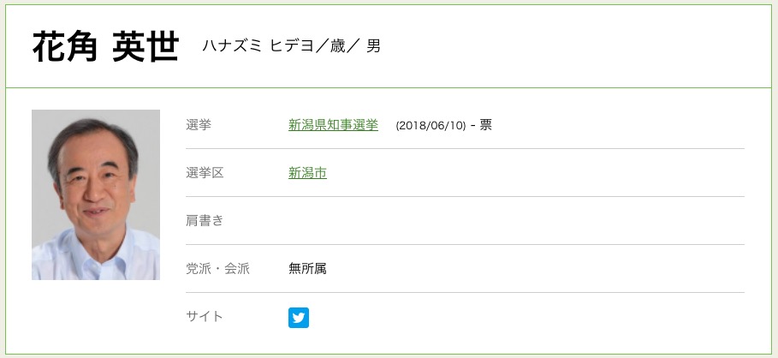The height and width of the screenshot is (358, 778).
Task: Click the 男 gender text
Action: (374, 46)
